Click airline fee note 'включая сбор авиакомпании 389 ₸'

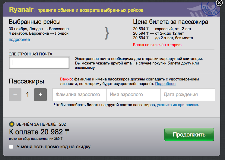(36, 139)
